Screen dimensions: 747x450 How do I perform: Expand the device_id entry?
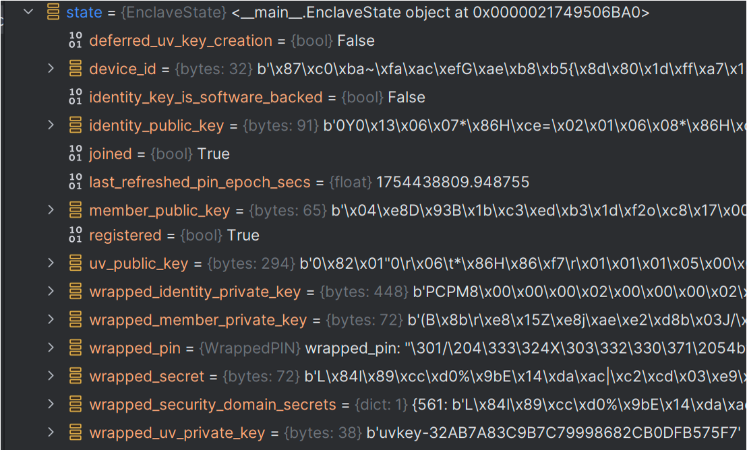click(53, 69)
